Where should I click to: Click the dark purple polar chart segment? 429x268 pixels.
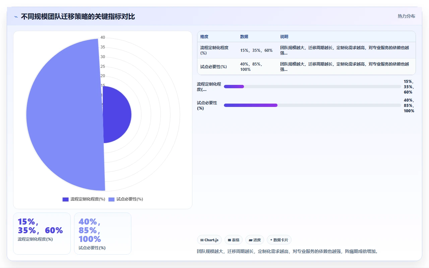click(x=117, y=115)
